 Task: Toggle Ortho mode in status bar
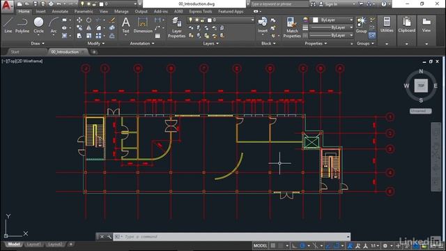[294, 245]
